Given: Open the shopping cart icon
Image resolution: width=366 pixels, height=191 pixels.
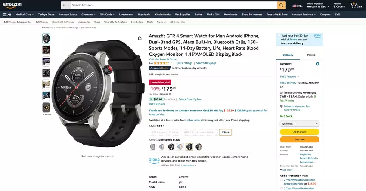Looking at the screenshot, I should click(353, 5).
